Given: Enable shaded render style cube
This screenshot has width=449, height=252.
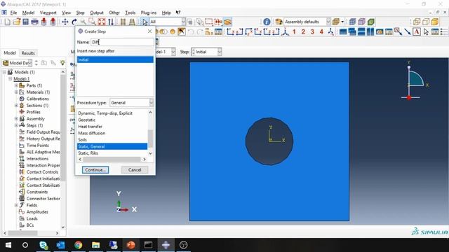Looking at the screenshot, I should [x=435, y=22].
